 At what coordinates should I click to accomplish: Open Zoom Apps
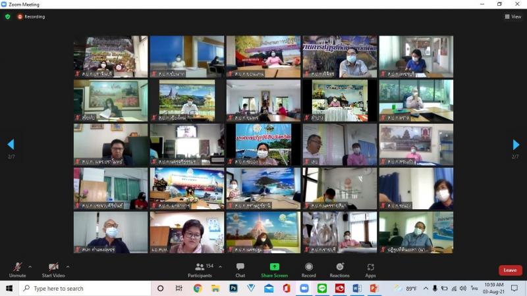click(x=370, y=270)
